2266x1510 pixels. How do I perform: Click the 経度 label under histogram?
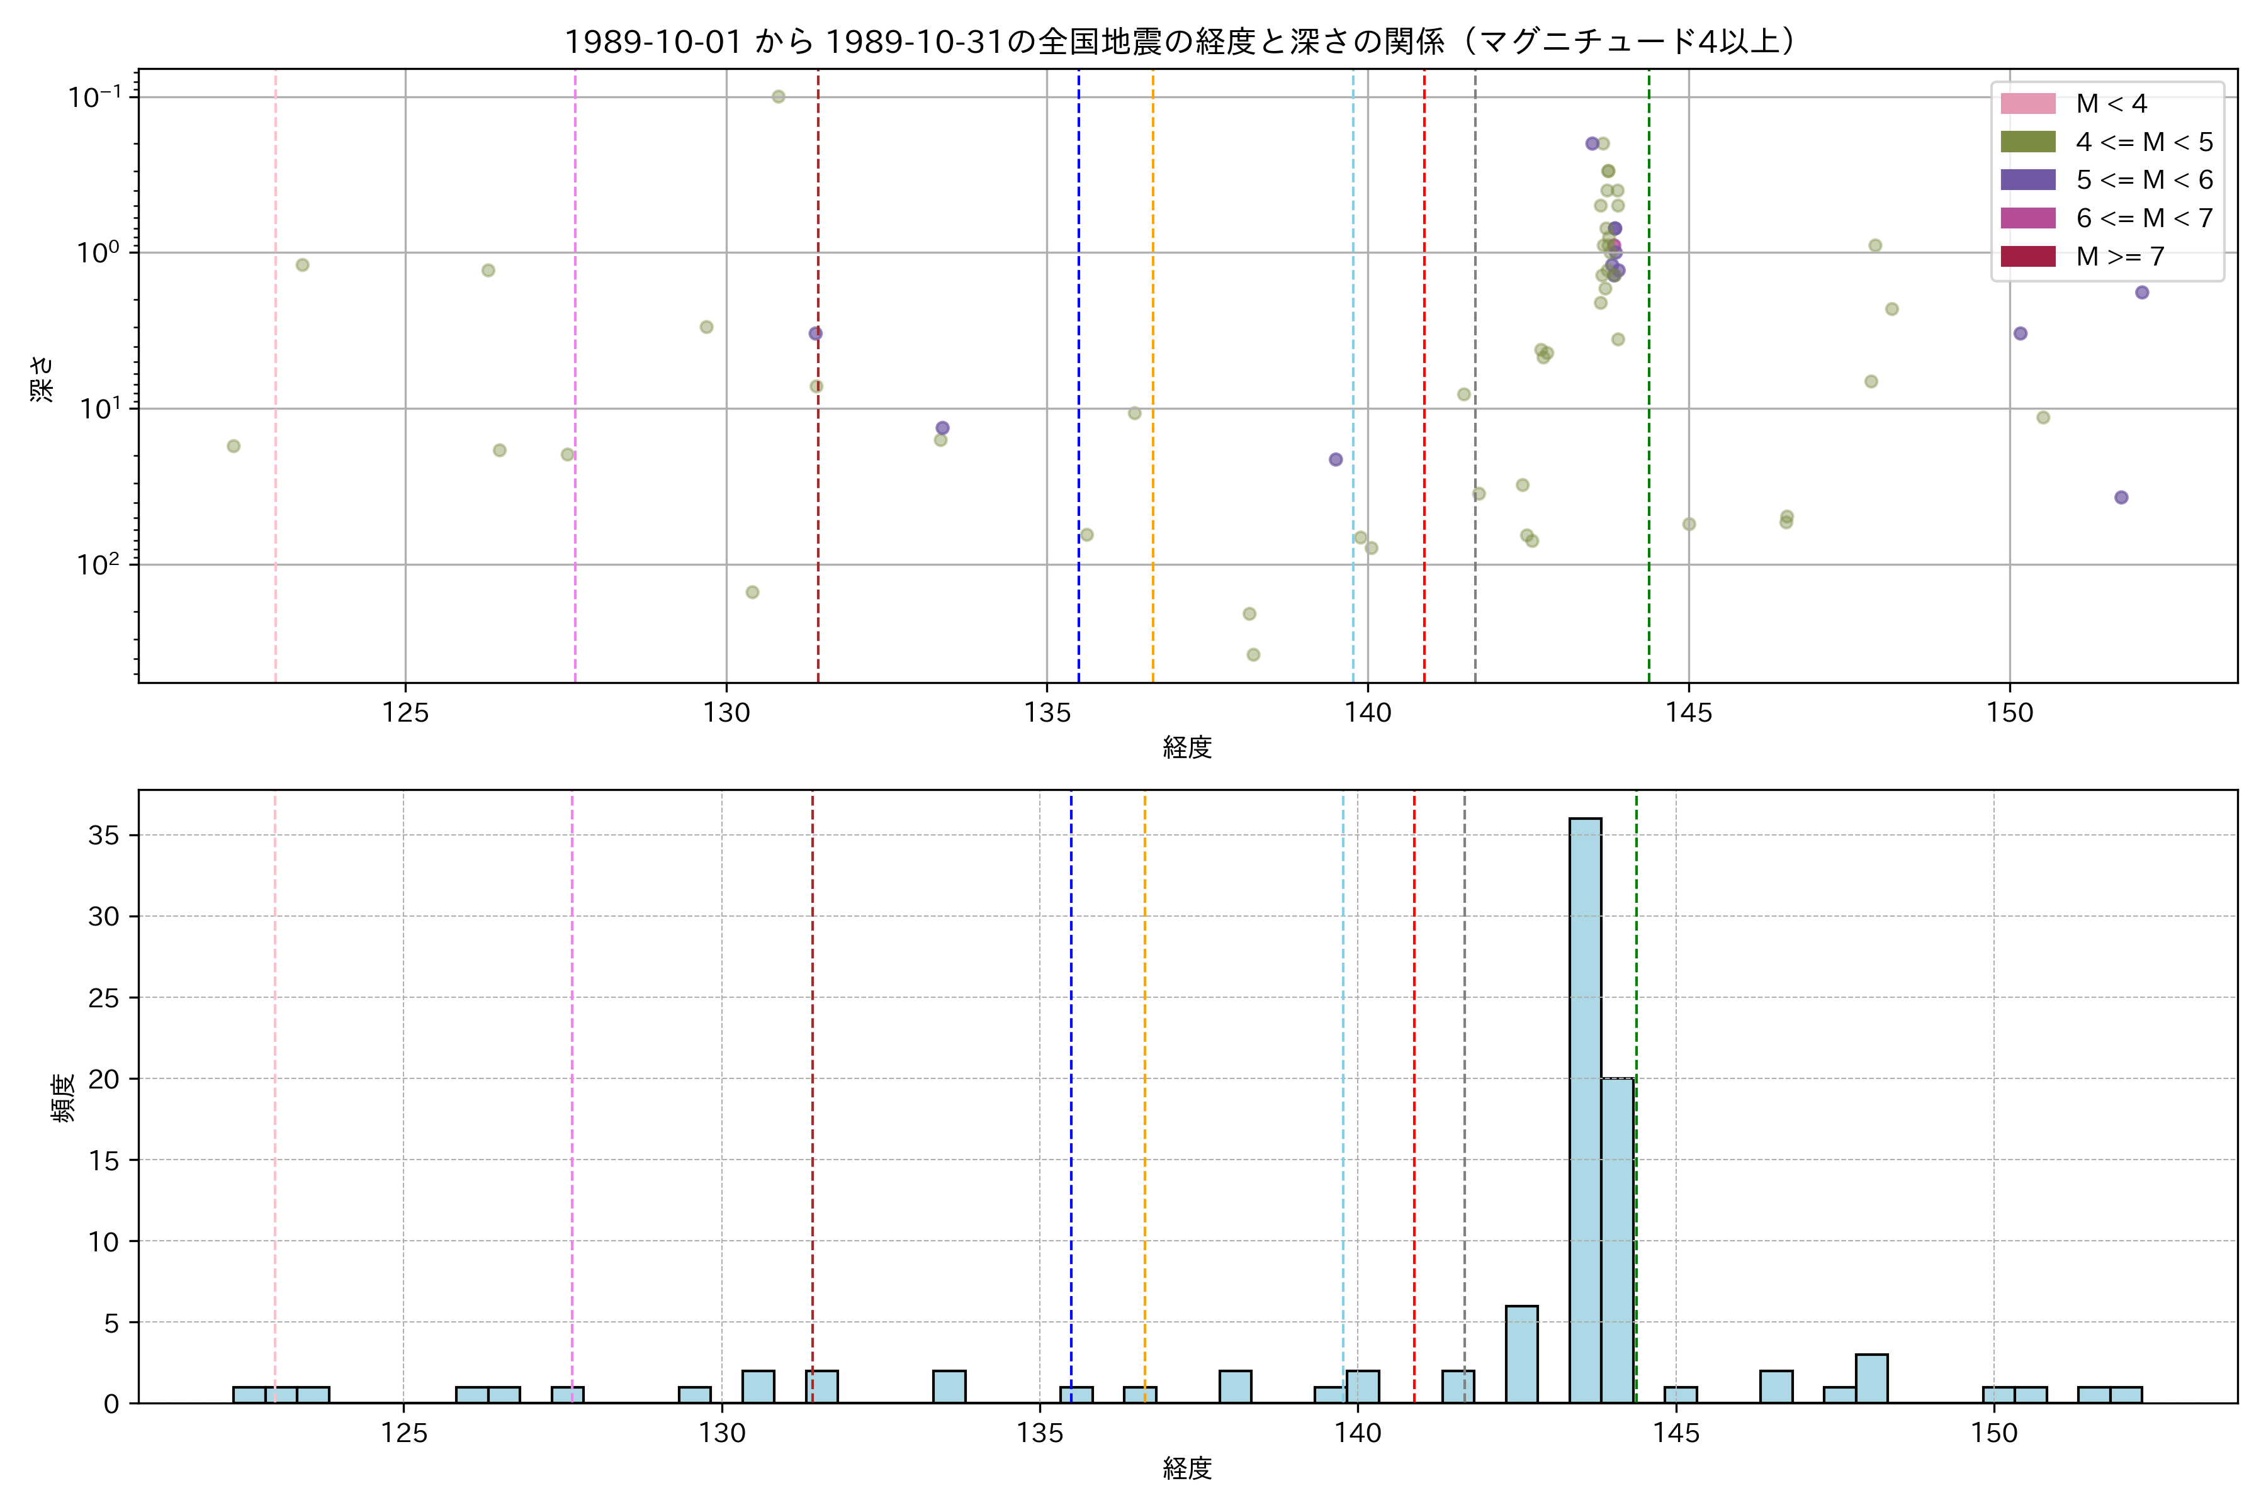pyautogui.click(x=1187, y=1468)
